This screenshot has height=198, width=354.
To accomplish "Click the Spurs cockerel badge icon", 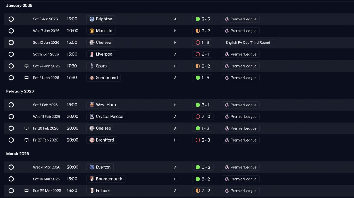I will (x=92, y=66).
